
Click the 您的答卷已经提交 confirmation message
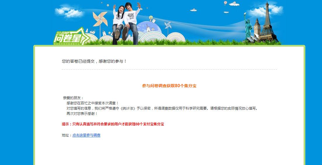click(x=94, y=61)
